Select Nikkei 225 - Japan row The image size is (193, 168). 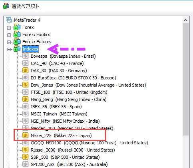61,136
